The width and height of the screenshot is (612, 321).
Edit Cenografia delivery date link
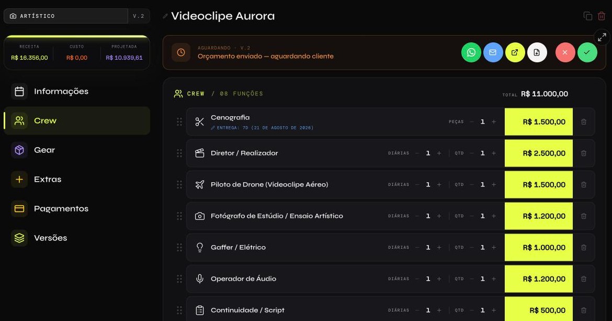[262, 128]
